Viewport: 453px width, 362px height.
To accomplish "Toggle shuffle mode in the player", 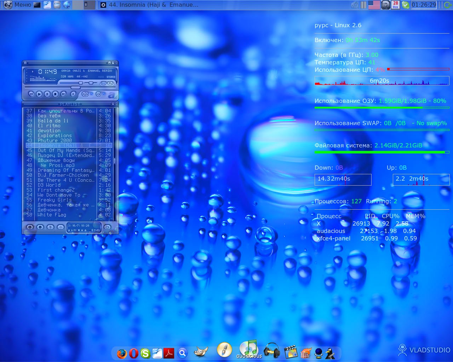I will [85, 94].
